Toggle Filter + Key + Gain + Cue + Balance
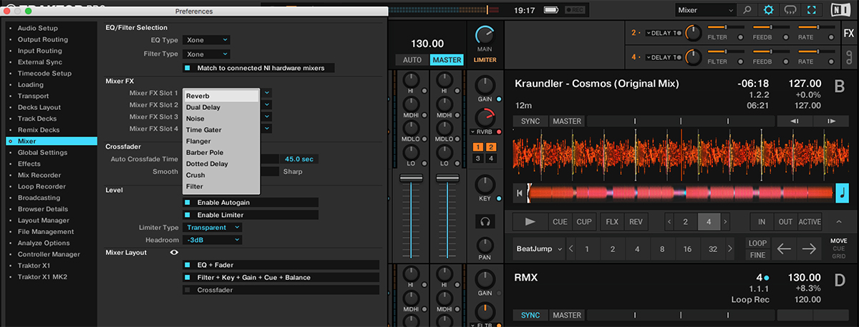Screen dimensions: 859x327 click(188, 277)
